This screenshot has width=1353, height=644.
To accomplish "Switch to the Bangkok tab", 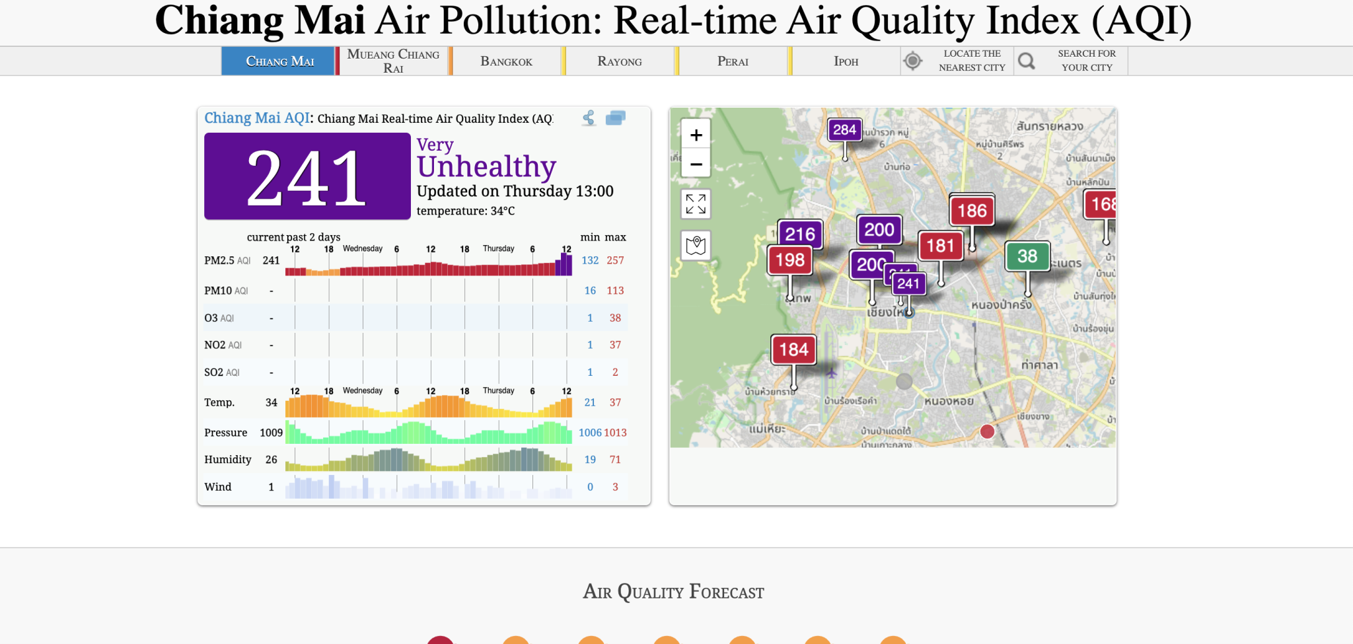I will click(x=506, y=61).
